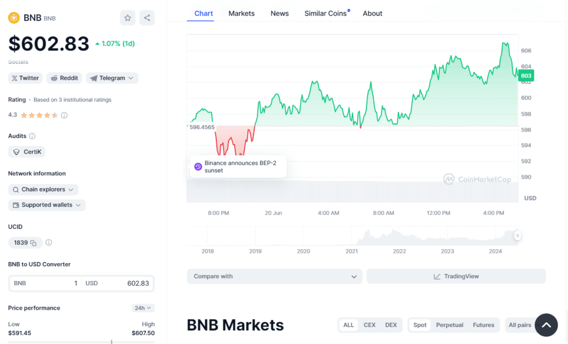Switch to the Chart tab
The width and height of the screenshot is (568, 344).
(x=204, y=13)
